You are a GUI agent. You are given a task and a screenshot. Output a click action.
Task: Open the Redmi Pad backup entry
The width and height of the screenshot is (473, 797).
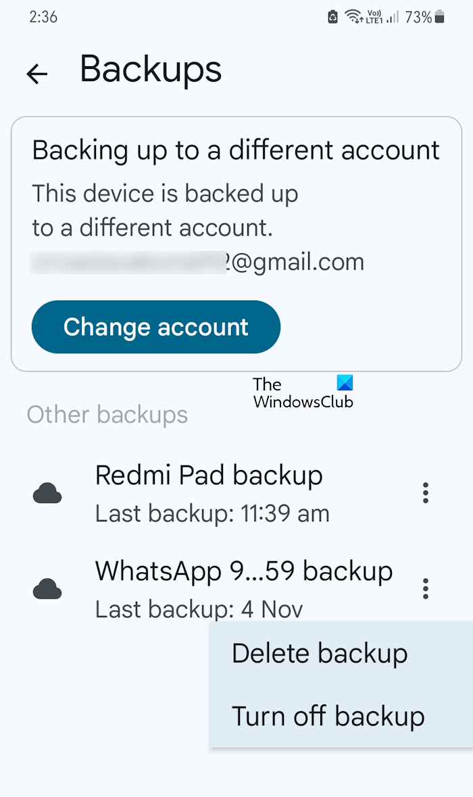pos(209,493)
